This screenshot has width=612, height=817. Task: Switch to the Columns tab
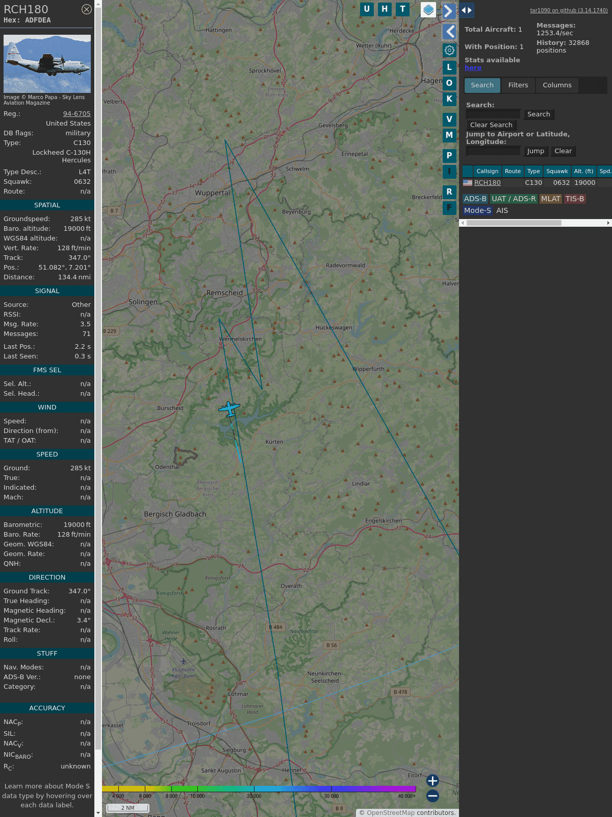click(x=557, y=85)
